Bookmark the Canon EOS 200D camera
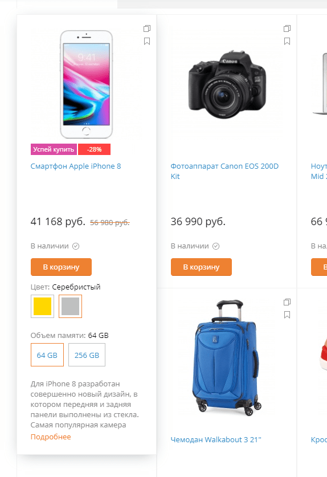 tap(287, 42)
